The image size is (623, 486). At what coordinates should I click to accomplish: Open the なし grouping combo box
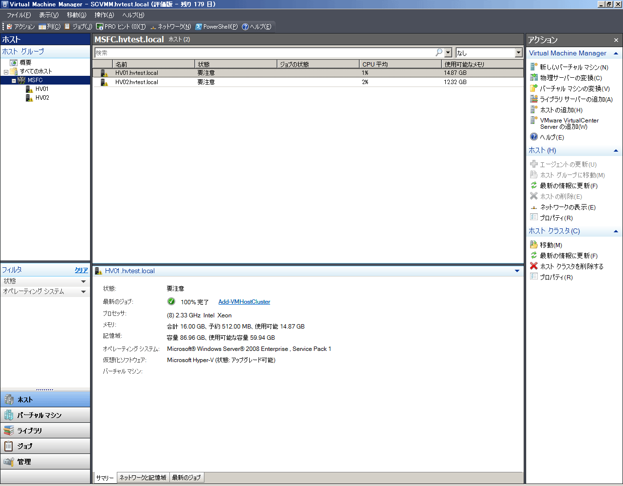pos(489,52)
